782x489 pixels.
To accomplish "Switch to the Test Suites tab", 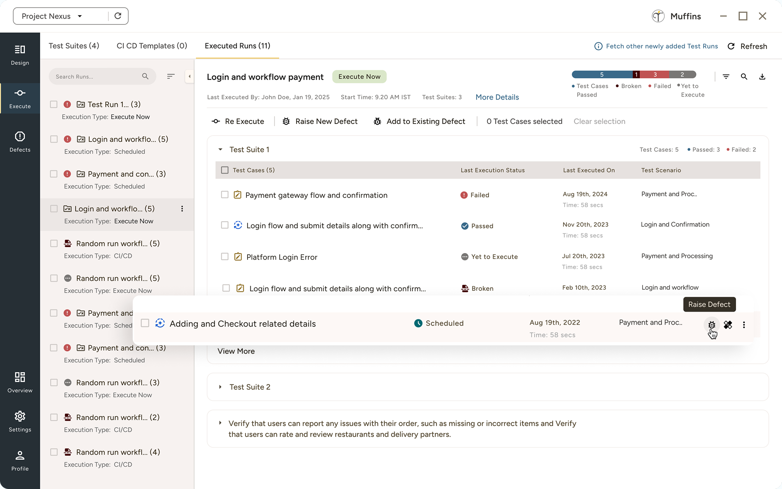I will pos(73,46).
